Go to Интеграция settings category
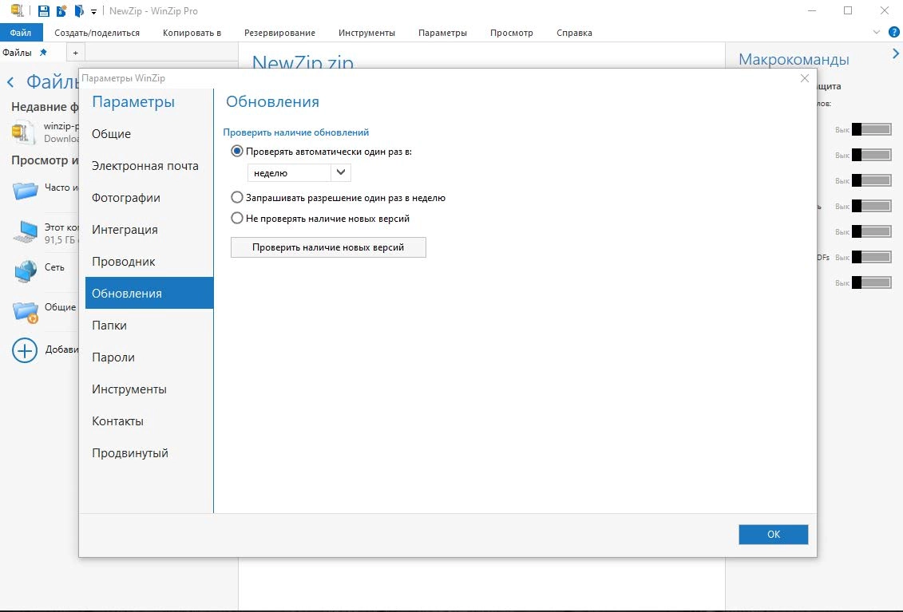 tap(149, 230)
